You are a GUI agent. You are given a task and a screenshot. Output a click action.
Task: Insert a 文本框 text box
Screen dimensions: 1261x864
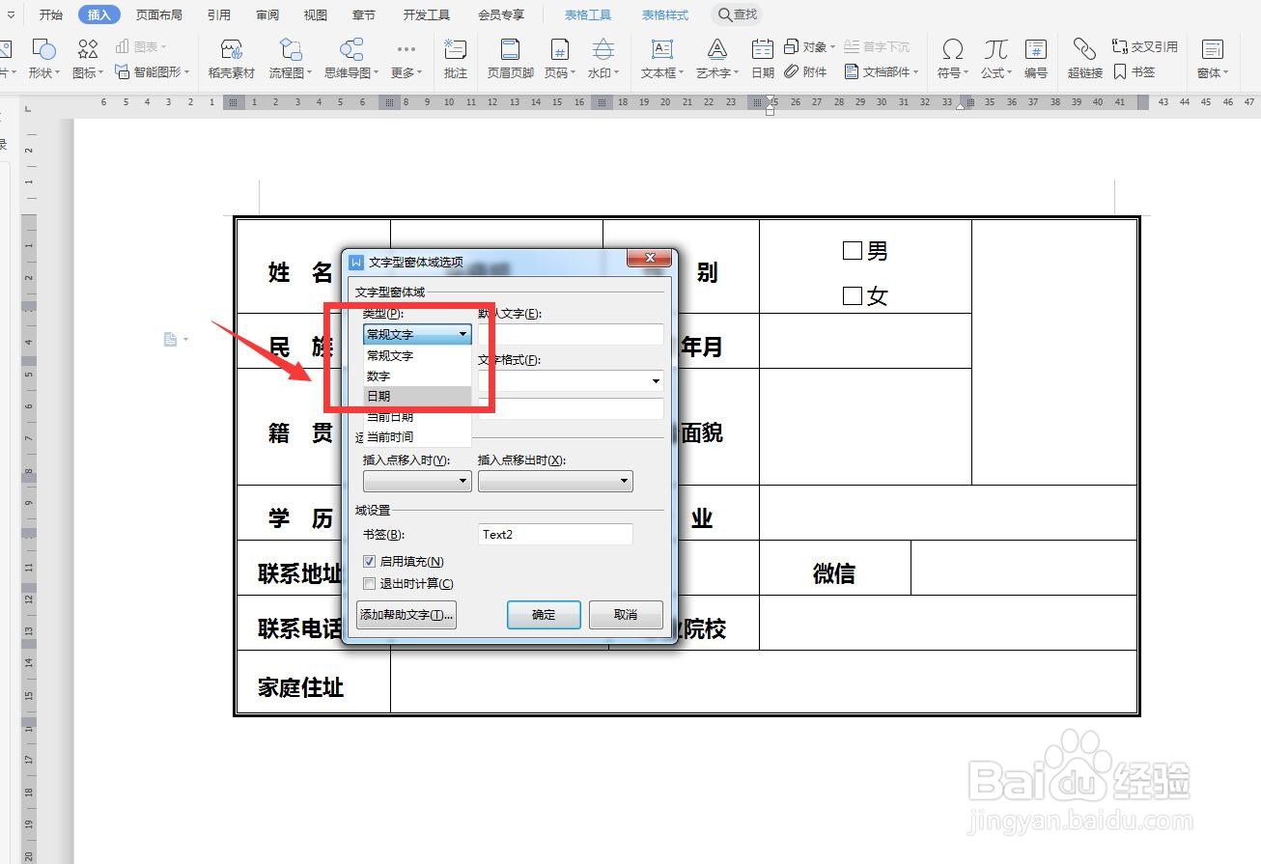coord(662,59)
